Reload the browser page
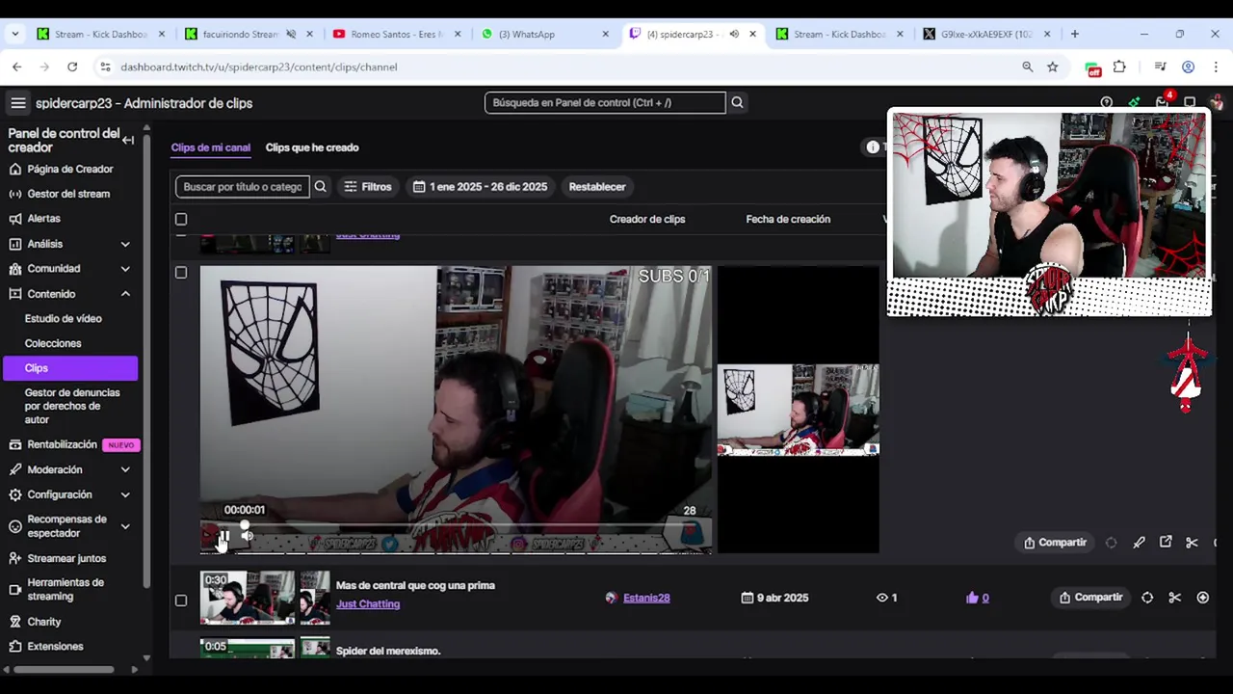The height and width of the screenshot is (694, 1233). click(72, 67)
